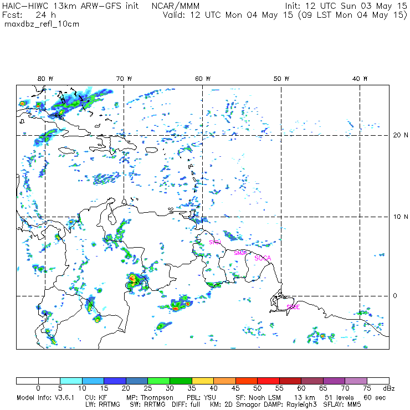Screen dimensions: 410x410
Task: Click the dBz unit label on the colorbar
Action: pos(389,388)
